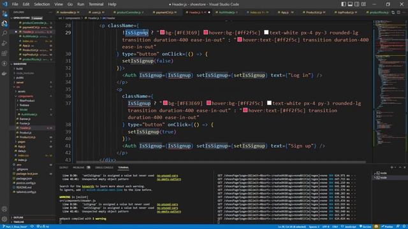The image size is (408, 229).
Task: Open Run and Debug view
Action: tap(4, 43)
